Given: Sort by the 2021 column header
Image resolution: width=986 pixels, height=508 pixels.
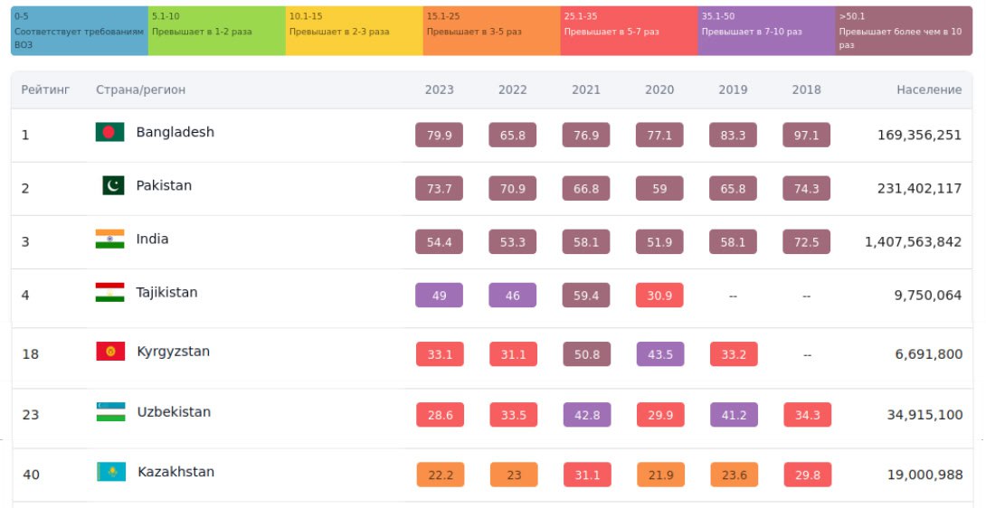Looking at the screenshot, I should (x=586, y=89).
